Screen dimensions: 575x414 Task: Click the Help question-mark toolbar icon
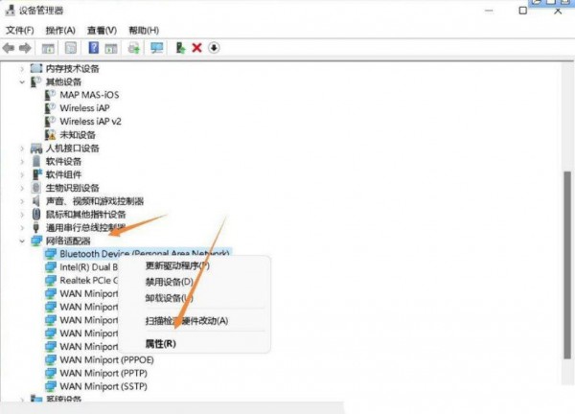coord(94,48)
